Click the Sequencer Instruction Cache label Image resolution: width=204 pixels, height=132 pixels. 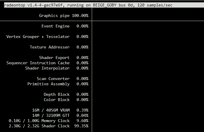(38, 63)
